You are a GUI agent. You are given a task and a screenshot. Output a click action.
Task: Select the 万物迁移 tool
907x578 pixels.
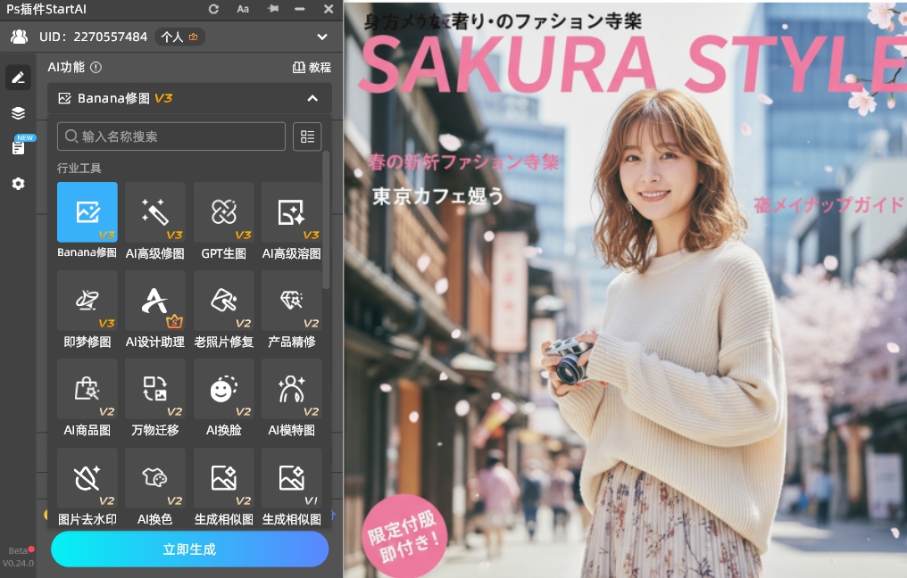[155, 390]
